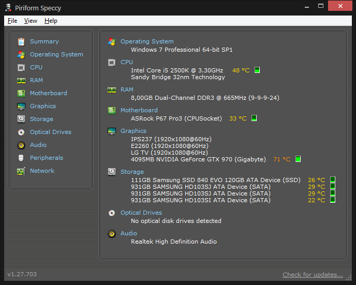The width and height of the screenshot is (356, 285).
Task: Click the Operating System Windows flag sidebar icon
Action: tap(21, 55)
